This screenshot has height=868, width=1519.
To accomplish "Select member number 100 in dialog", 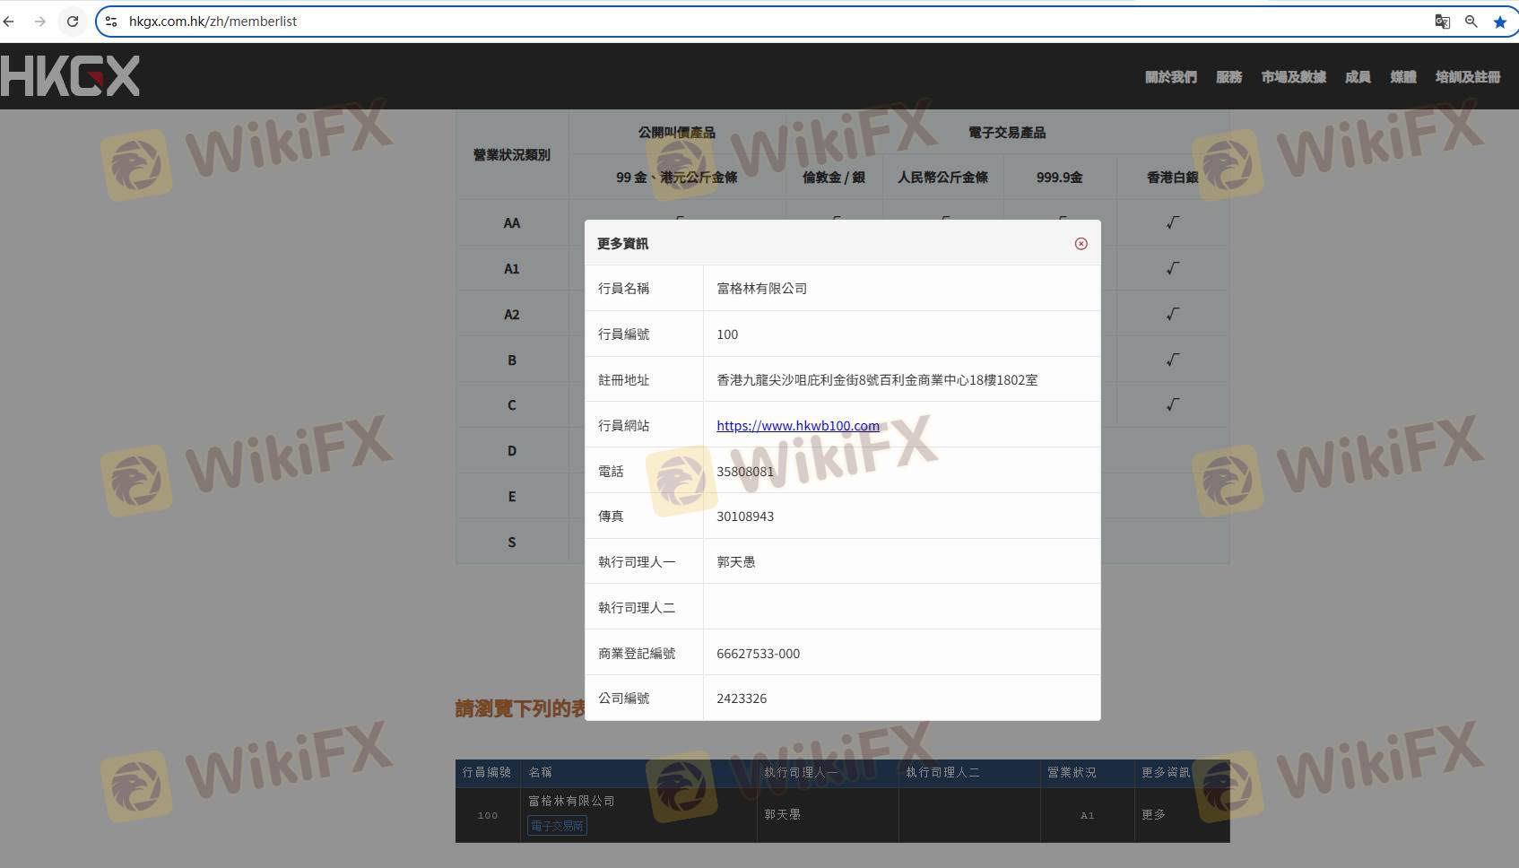I will tap(727, 334).
